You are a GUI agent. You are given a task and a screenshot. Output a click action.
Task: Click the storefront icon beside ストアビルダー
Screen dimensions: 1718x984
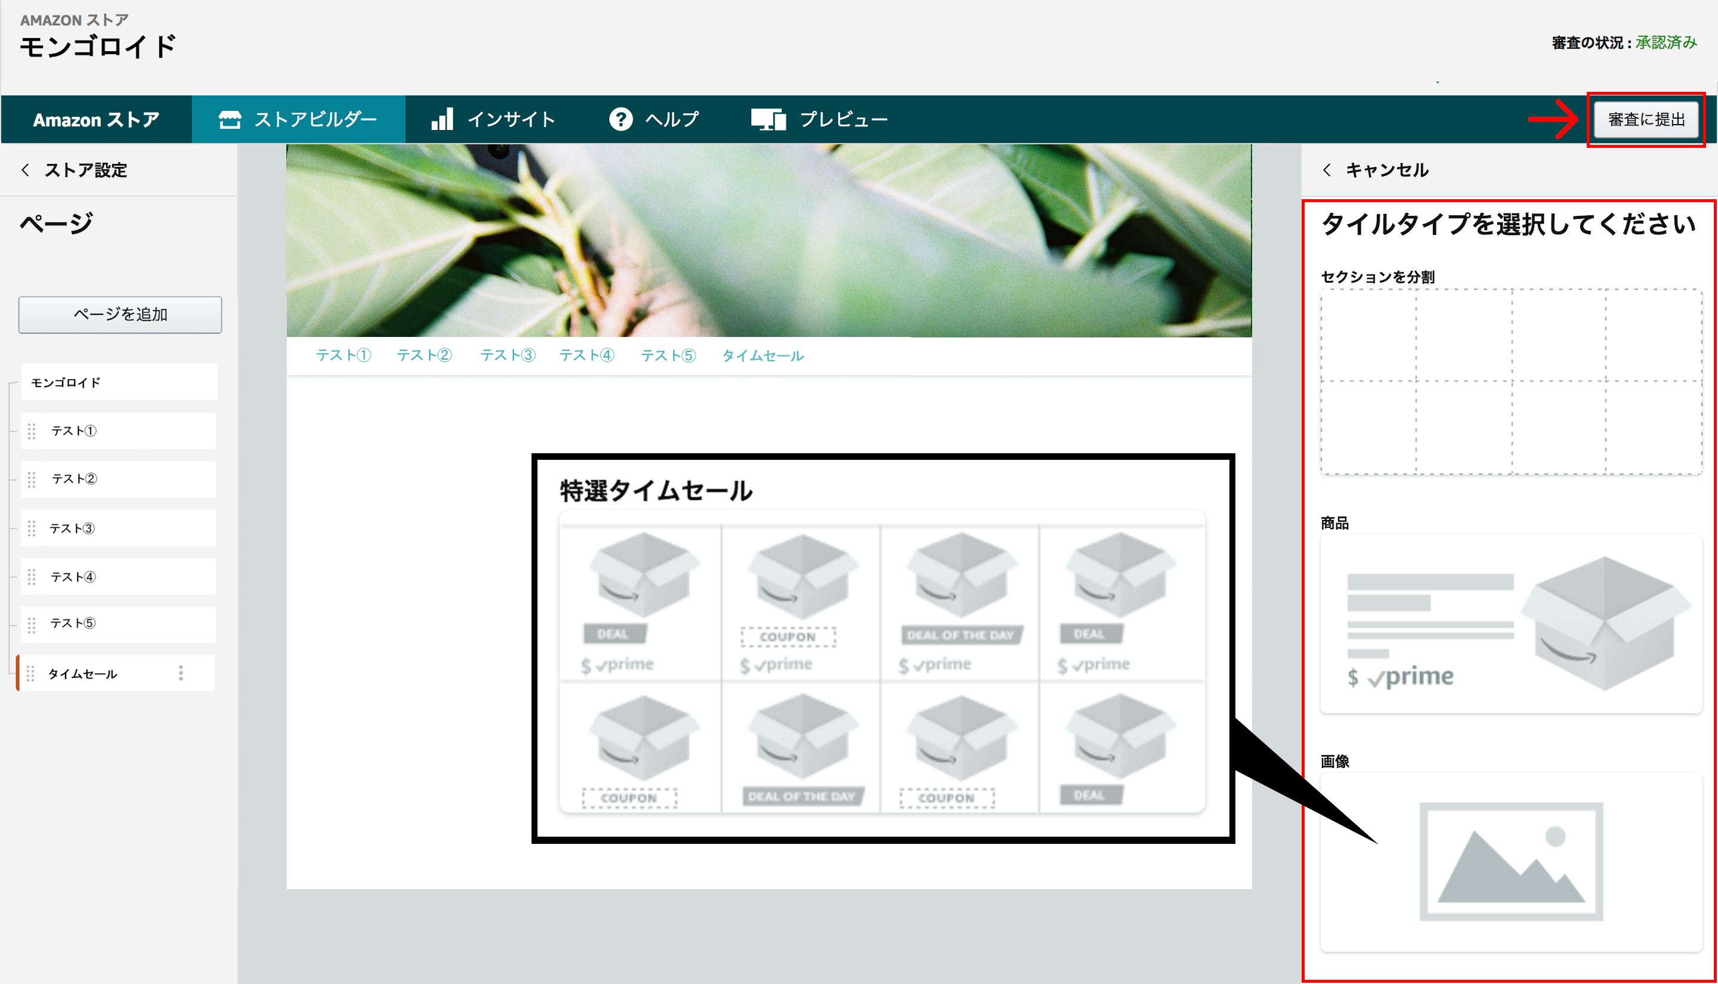click(x=230, y=120)
